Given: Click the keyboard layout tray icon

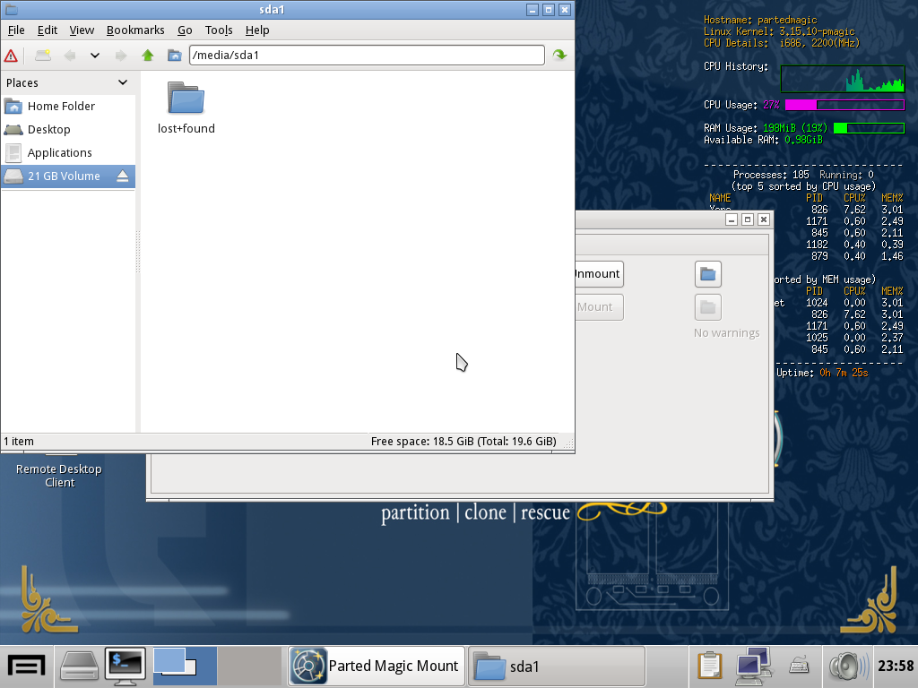Looking at the screenshot, I should 799,666.
